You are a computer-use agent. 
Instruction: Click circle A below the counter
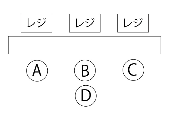pos(37,71)
